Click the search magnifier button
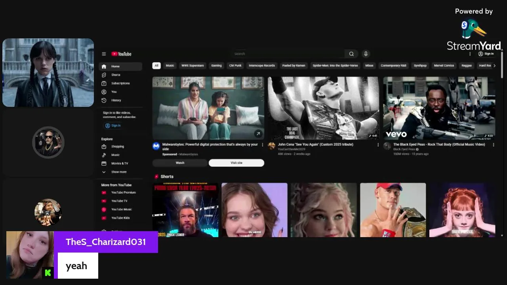 [351, 54]
